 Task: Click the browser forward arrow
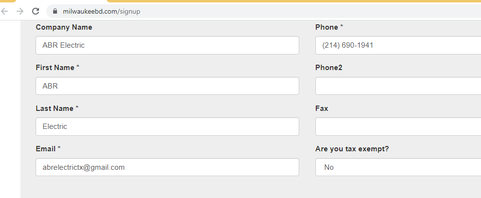[20, 11]
